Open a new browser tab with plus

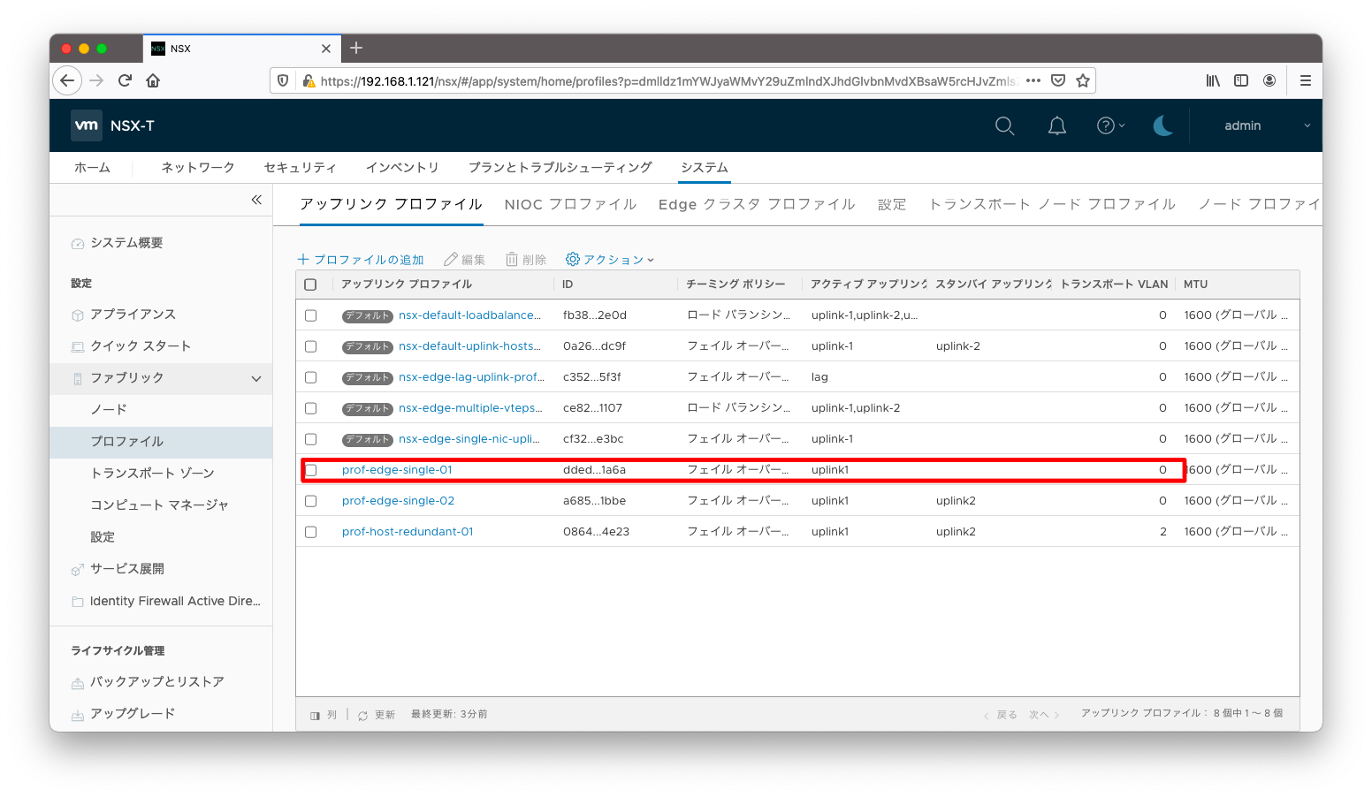(356, 48)
